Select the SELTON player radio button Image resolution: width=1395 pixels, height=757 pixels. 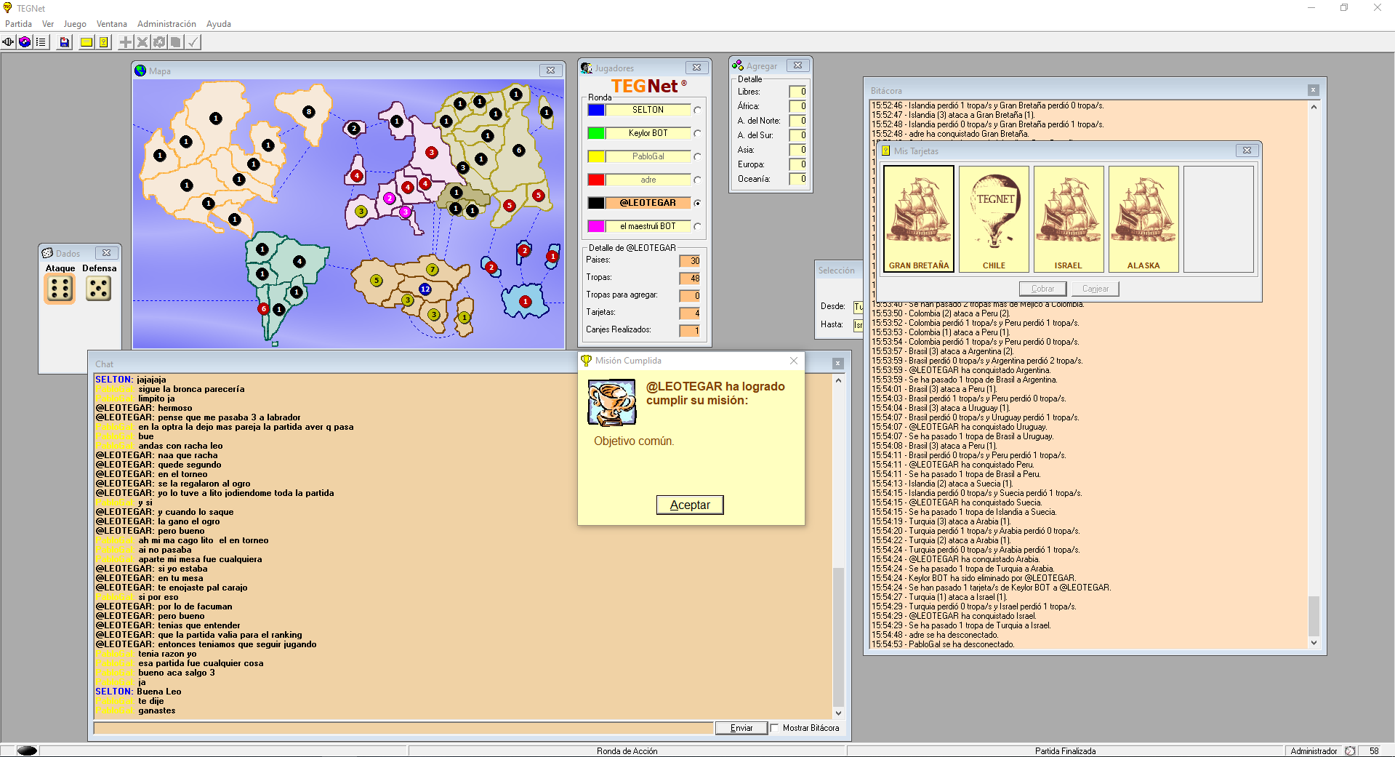pos(697,110)
